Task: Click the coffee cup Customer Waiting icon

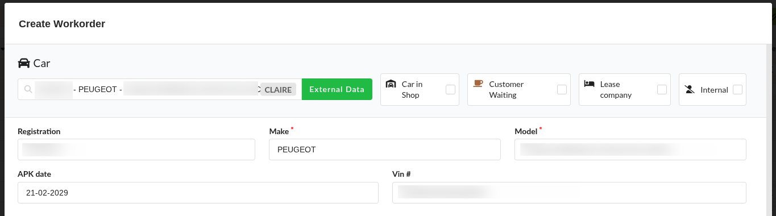Action: [478, 84]
